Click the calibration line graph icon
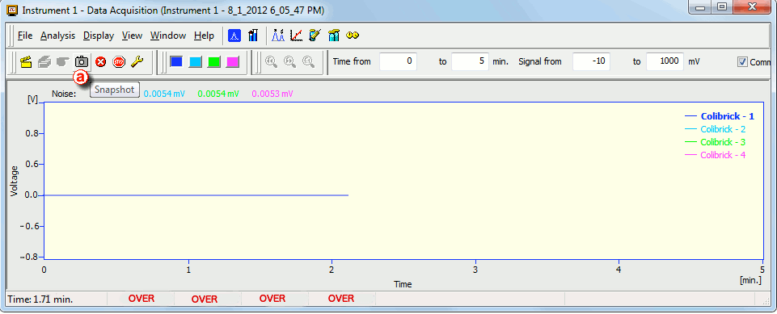Image resolution: width=777 pixels, height=314 pixels. [297, 36]
